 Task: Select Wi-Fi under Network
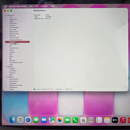coord(11,75)
